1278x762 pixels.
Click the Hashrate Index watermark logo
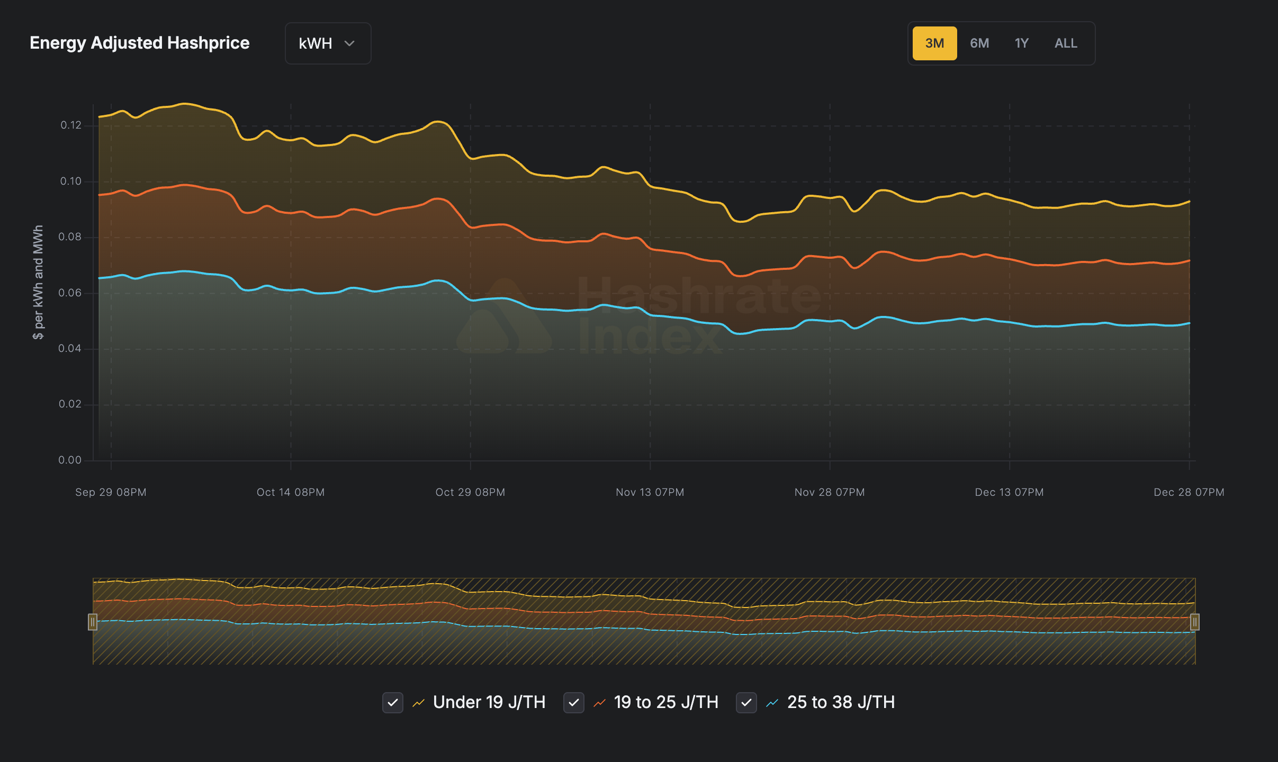[503, 317]
